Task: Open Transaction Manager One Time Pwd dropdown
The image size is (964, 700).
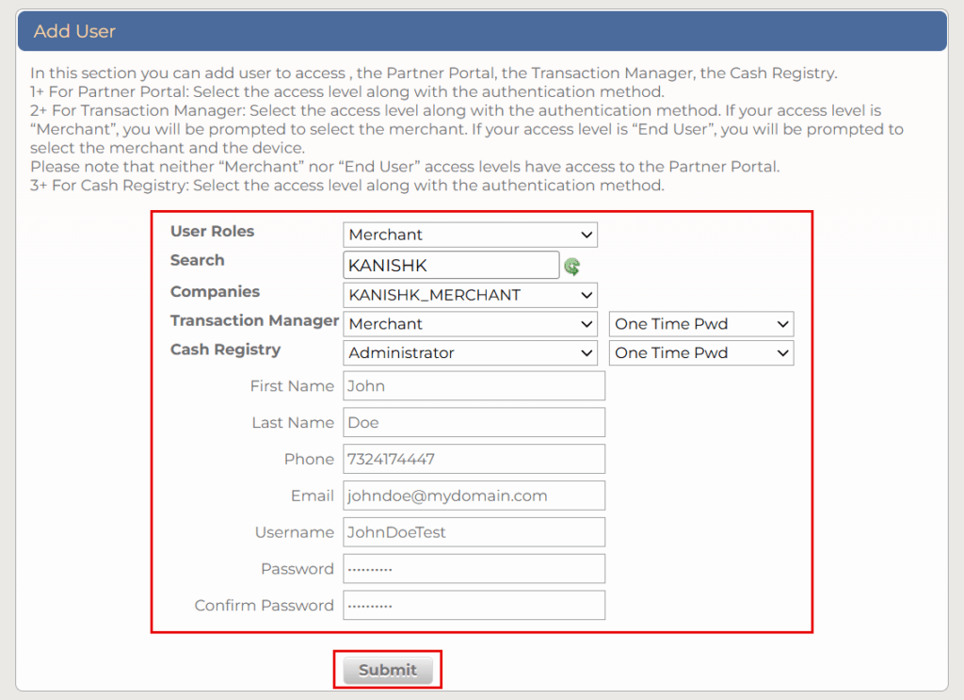Action: point(700,324)
